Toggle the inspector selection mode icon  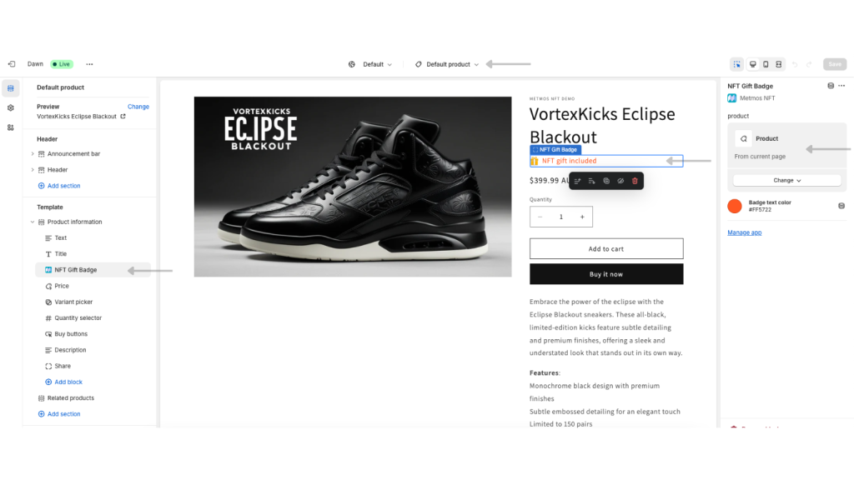[x=737, y=64]
